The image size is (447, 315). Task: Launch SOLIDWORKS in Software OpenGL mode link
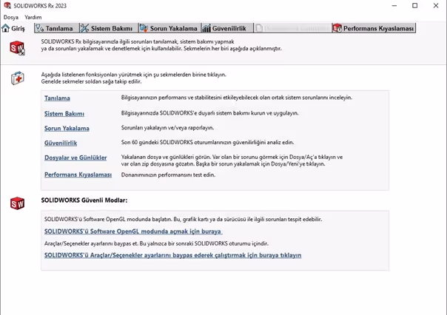coord(133,231)
